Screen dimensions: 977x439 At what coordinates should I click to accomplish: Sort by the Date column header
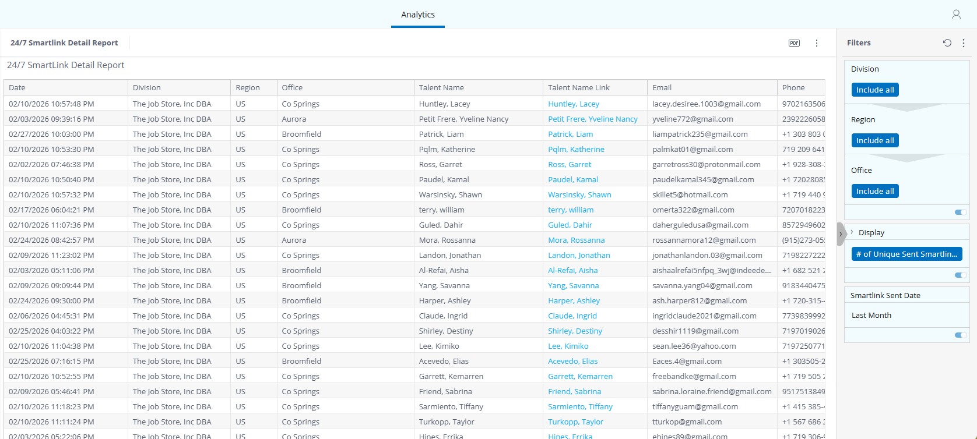click(66, 87)
